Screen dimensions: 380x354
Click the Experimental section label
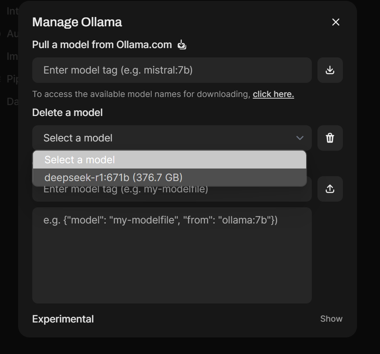click(x=63, y=319)
